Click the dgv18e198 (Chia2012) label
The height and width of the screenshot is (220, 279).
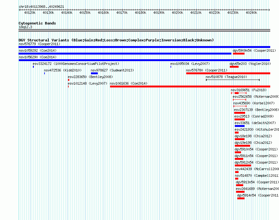253,136
